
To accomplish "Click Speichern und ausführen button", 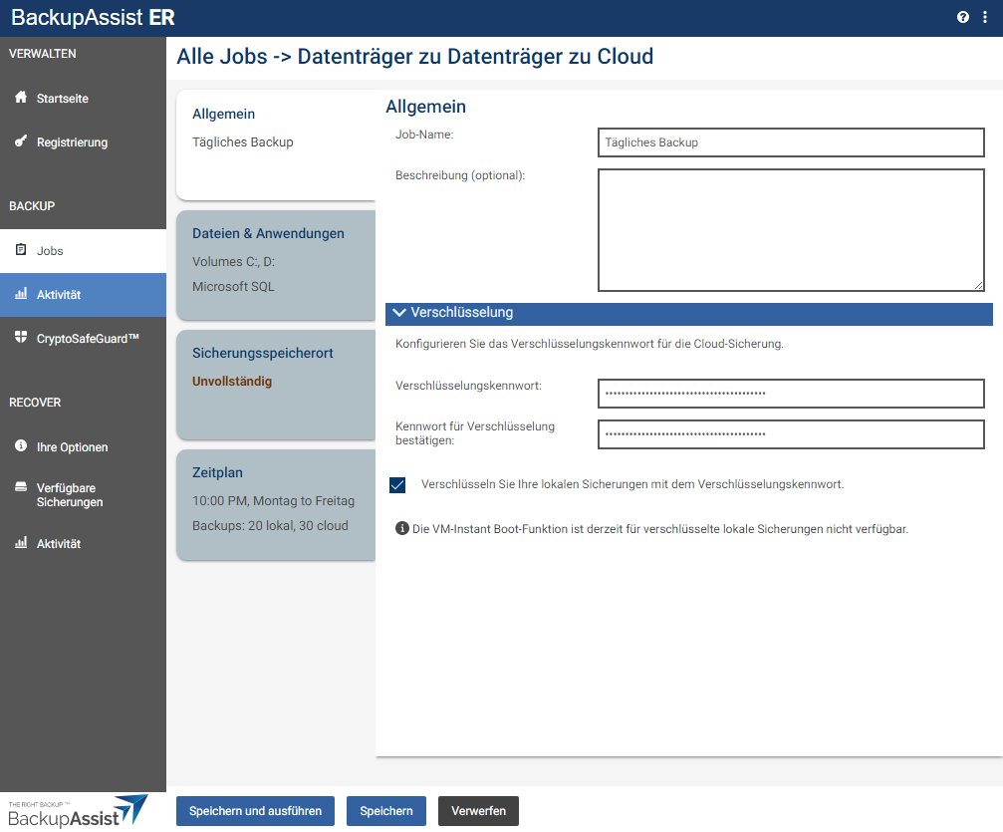I will click(255, 811).
